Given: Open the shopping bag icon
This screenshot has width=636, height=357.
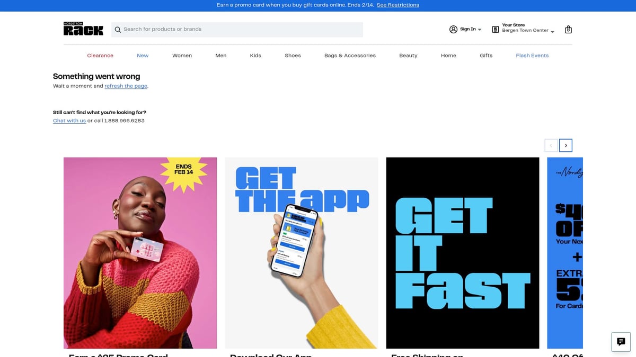Looking at the screenshot, I should point(568,30).
